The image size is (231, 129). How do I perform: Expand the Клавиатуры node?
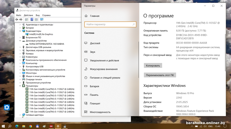[20, 57]
